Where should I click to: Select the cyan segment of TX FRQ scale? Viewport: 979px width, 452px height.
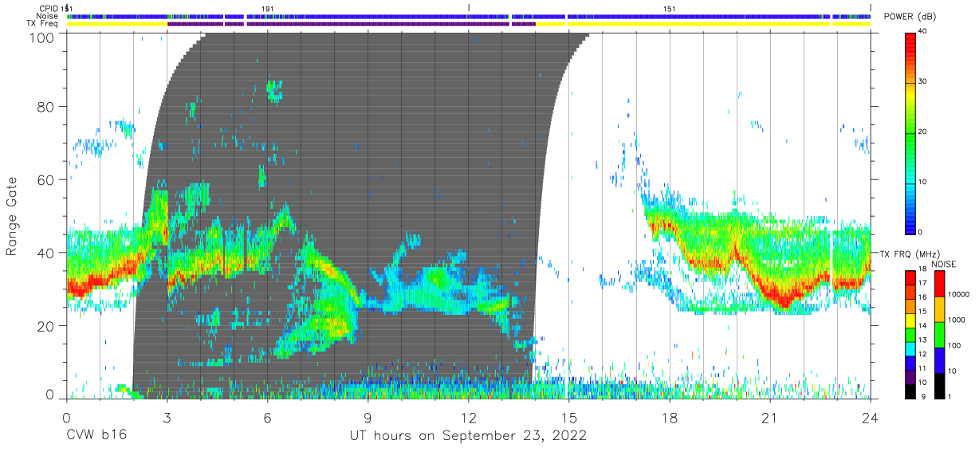pyautogui.click(x=910, y=349)
